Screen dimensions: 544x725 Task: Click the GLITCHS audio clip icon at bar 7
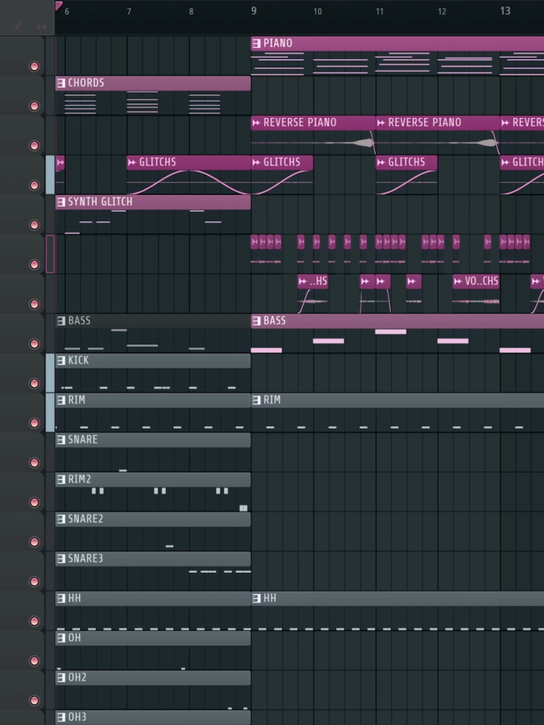132,162
